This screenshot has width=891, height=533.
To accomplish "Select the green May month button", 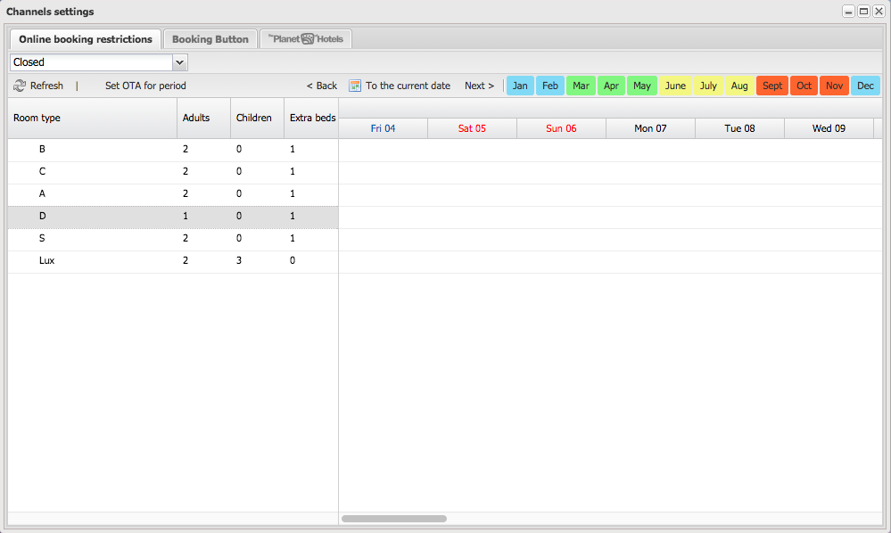I will (x=642, y=86).
